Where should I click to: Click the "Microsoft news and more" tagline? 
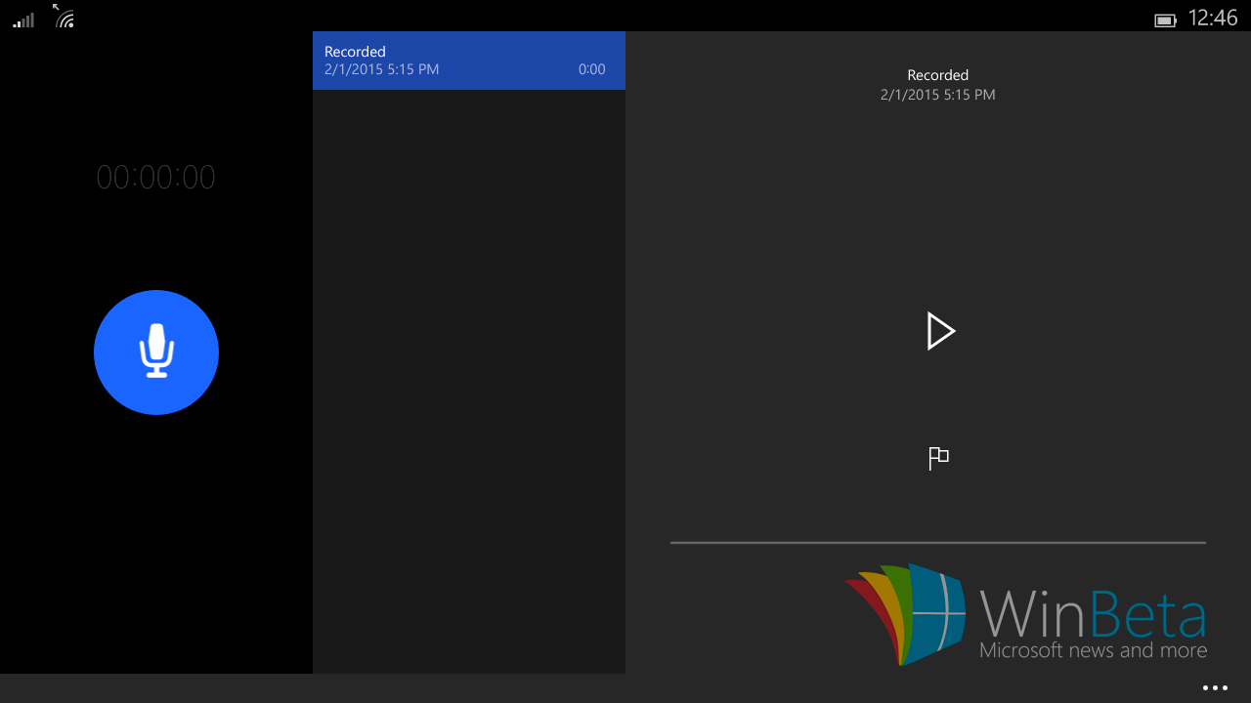coord(1093,650)
